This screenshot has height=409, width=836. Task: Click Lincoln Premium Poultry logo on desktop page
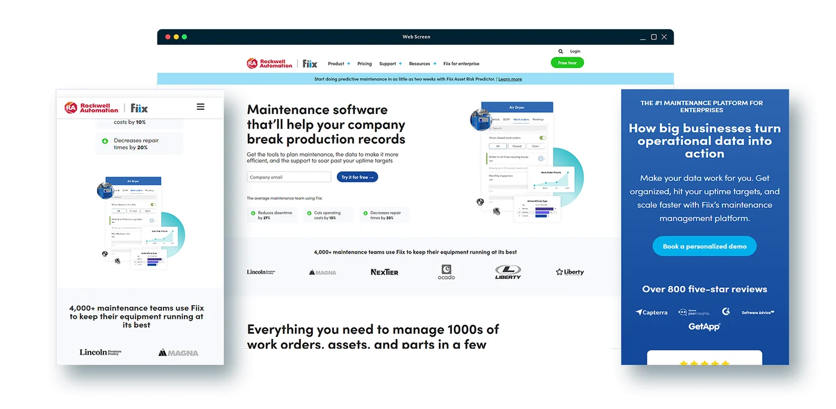point(261,272)
